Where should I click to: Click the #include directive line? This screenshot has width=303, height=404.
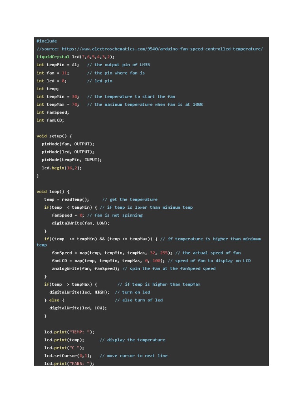[x=47, y=41]
